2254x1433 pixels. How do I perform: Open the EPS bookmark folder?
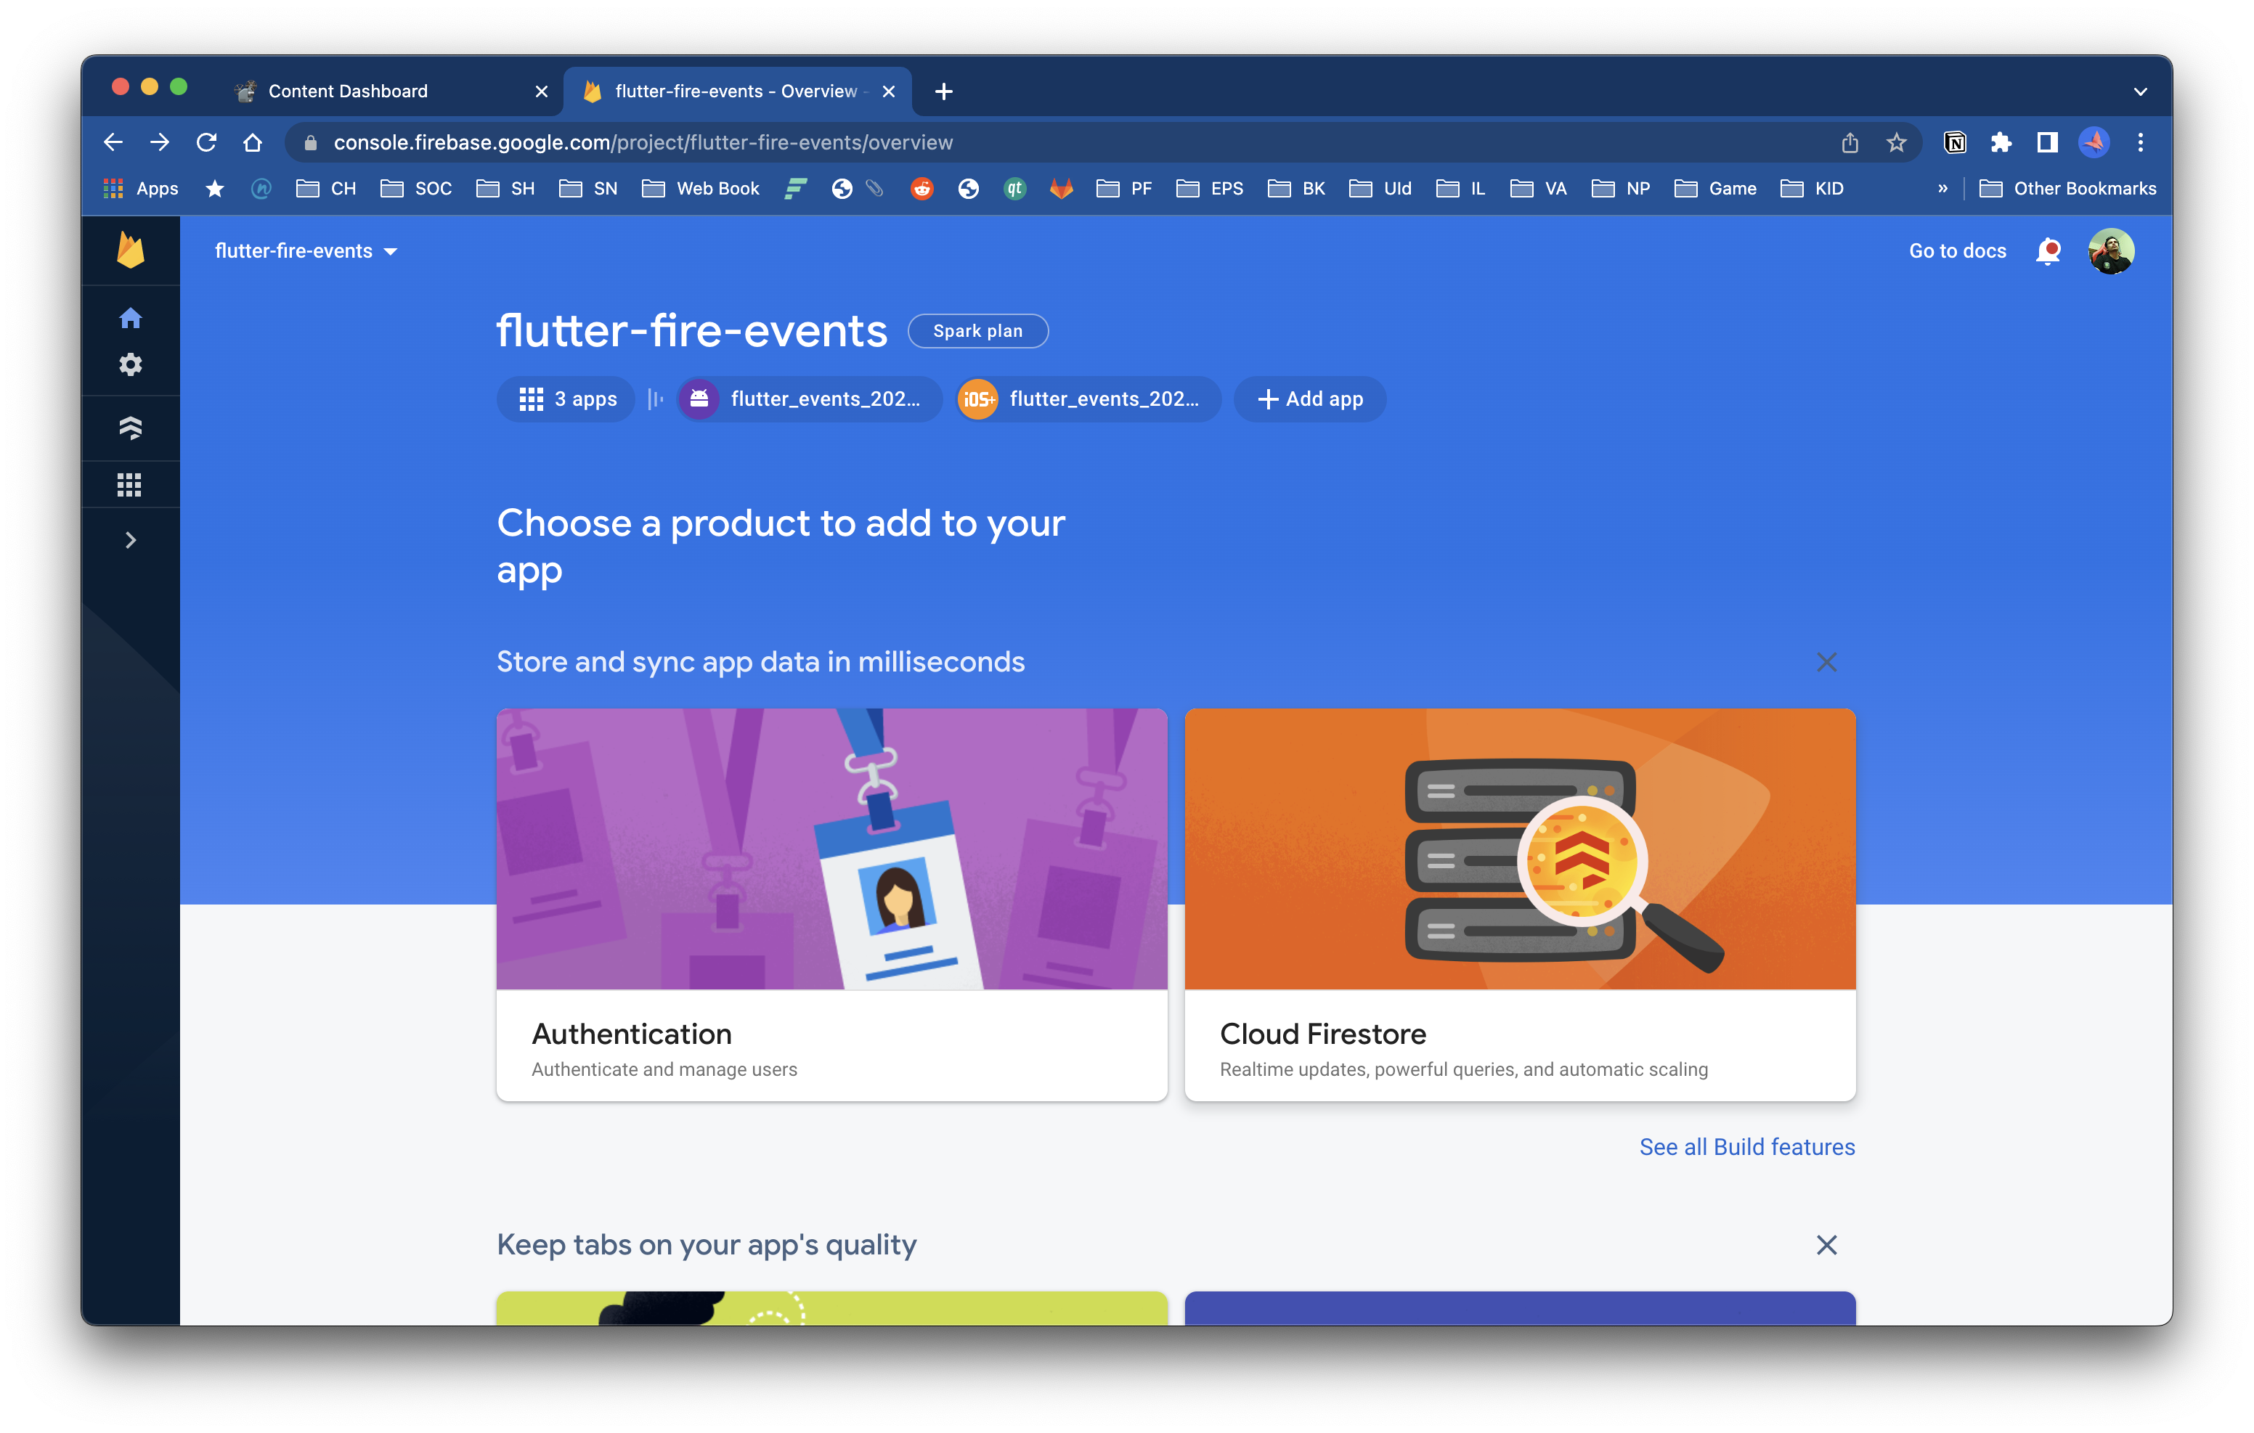1209,188
